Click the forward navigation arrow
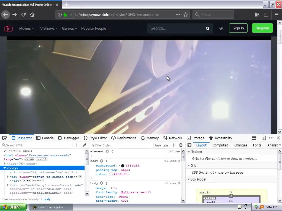This screenshot has height=211, width=282. click(x=15, y=15)
